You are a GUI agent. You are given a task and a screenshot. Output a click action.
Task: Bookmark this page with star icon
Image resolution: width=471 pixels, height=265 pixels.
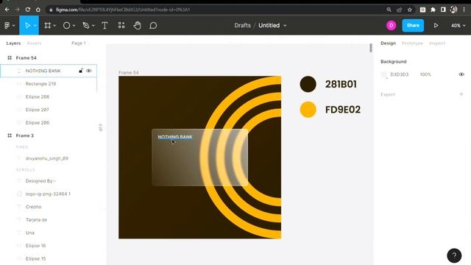coord(410,10)
